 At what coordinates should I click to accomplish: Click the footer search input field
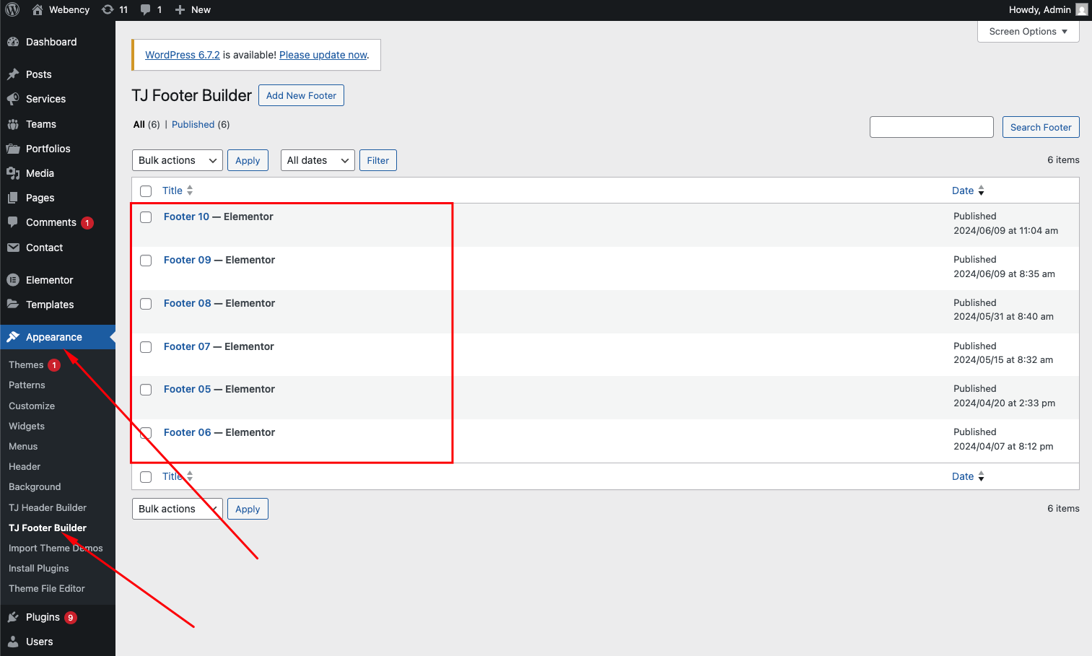932,127
